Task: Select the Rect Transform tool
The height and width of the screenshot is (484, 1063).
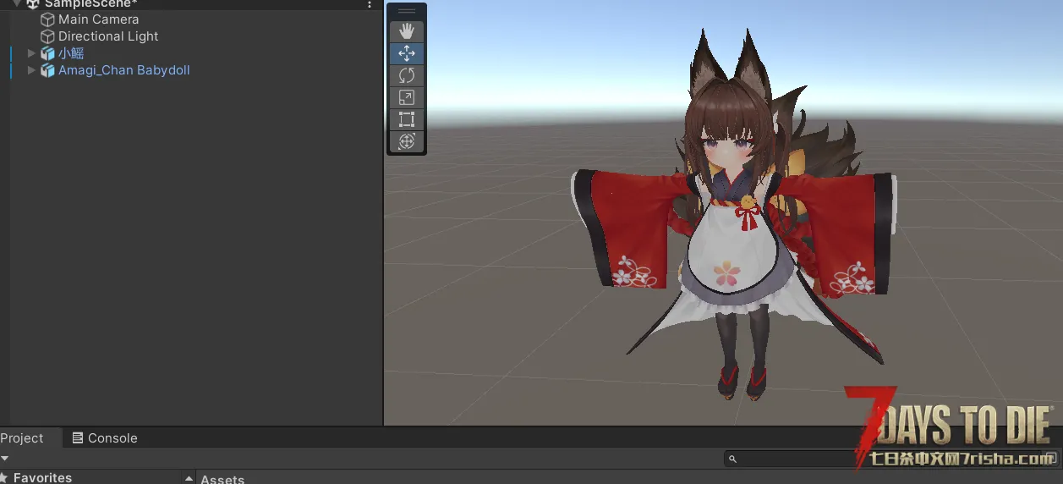Action: [x=407, y=119]
